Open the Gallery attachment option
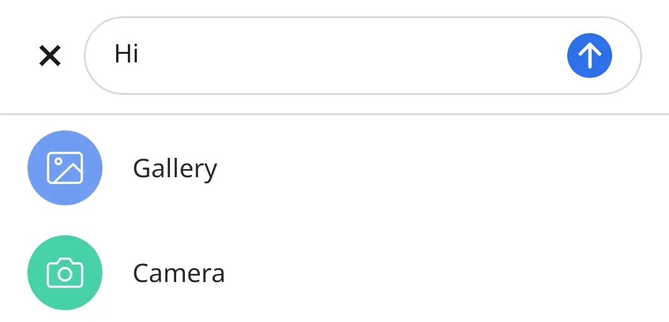The width and height of the screenshot is (669, 322). pyautogui.click(x=175, y=168)
